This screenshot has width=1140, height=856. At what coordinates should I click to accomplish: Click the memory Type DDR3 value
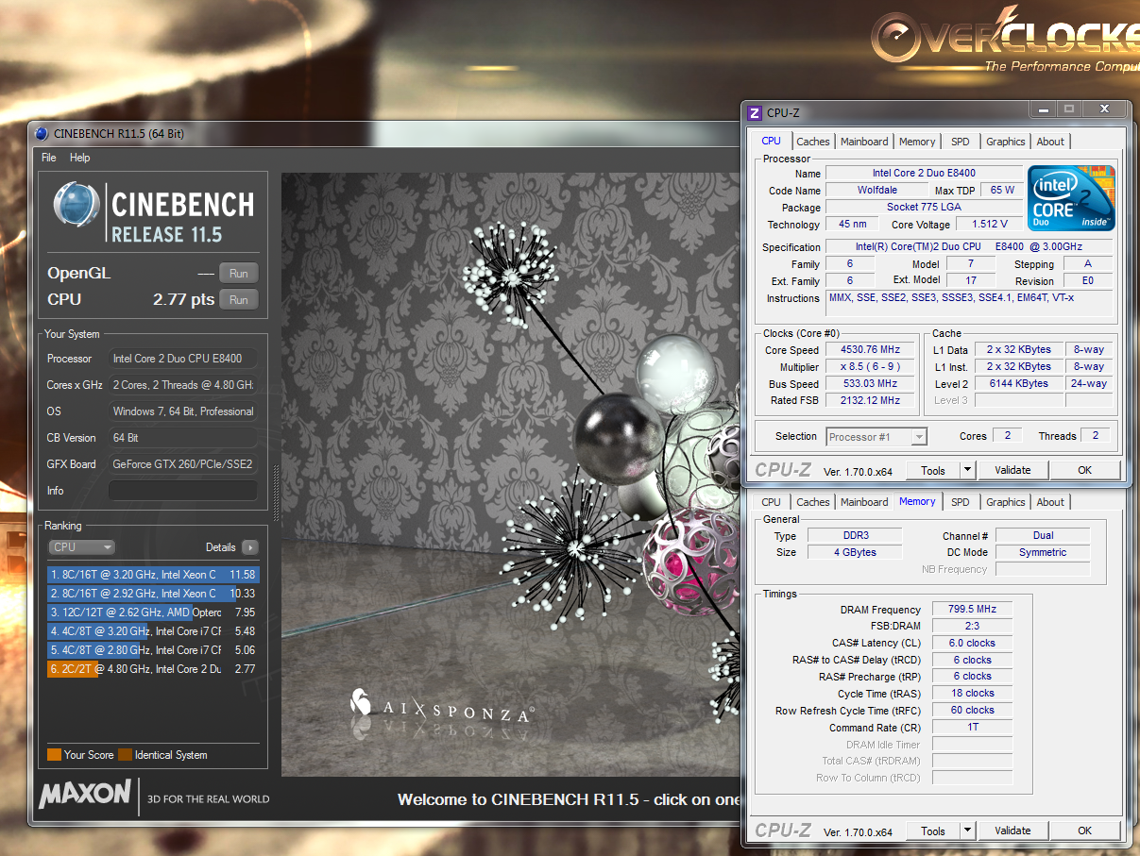[855, 536]
